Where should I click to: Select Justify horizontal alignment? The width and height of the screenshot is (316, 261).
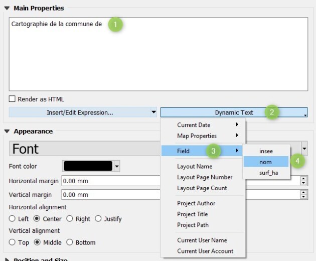(98, 219)
